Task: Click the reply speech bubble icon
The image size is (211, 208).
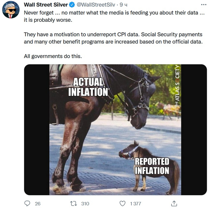Action: [x=27, y=203]
